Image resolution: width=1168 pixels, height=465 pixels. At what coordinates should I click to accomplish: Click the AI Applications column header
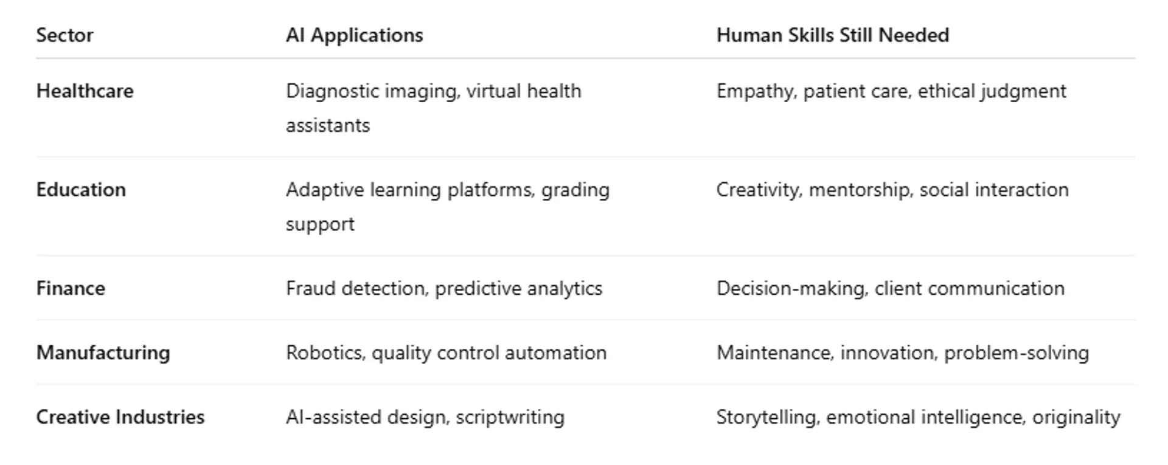(x=354, y=35)
